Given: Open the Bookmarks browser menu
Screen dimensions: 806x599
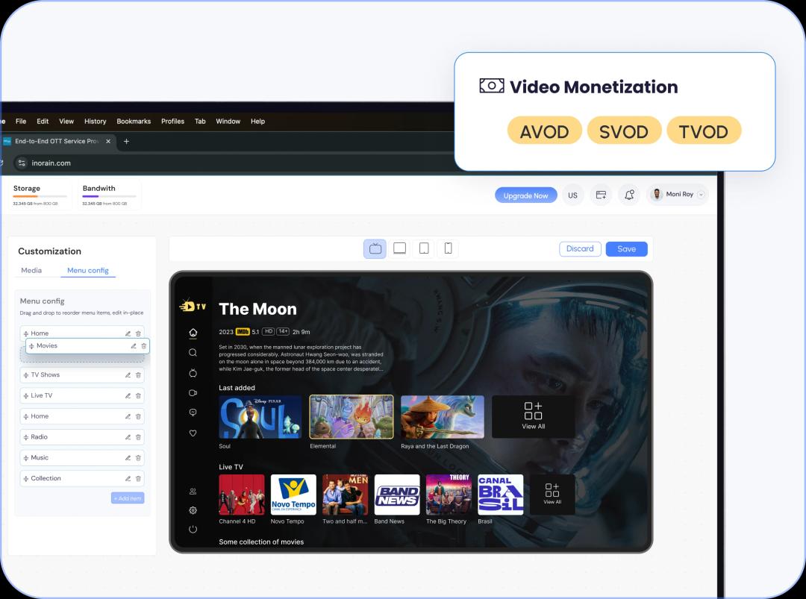Looking at the screenshot, I should (133, 121).
